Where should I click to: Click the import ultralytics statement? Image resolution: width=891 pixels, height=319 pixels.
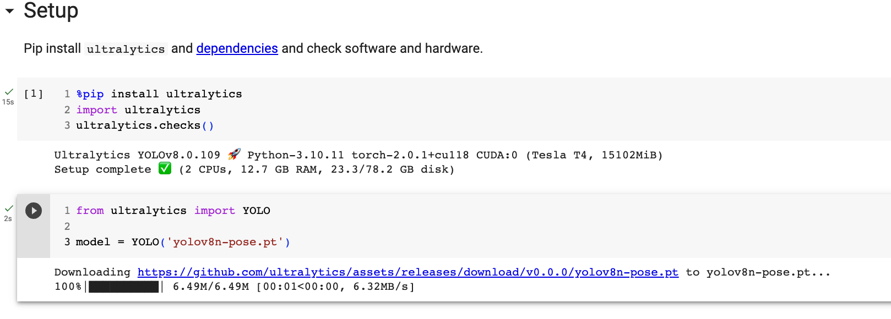click(138, 109)
